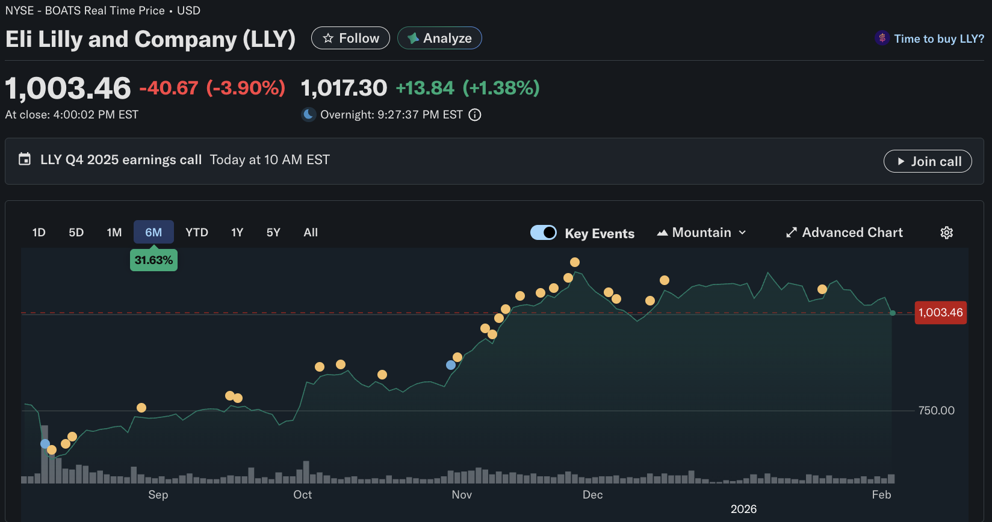Click the LLY Q4 2025 earnings call title
This screenshot has height=522, width=992.
(x=121, y=160)
